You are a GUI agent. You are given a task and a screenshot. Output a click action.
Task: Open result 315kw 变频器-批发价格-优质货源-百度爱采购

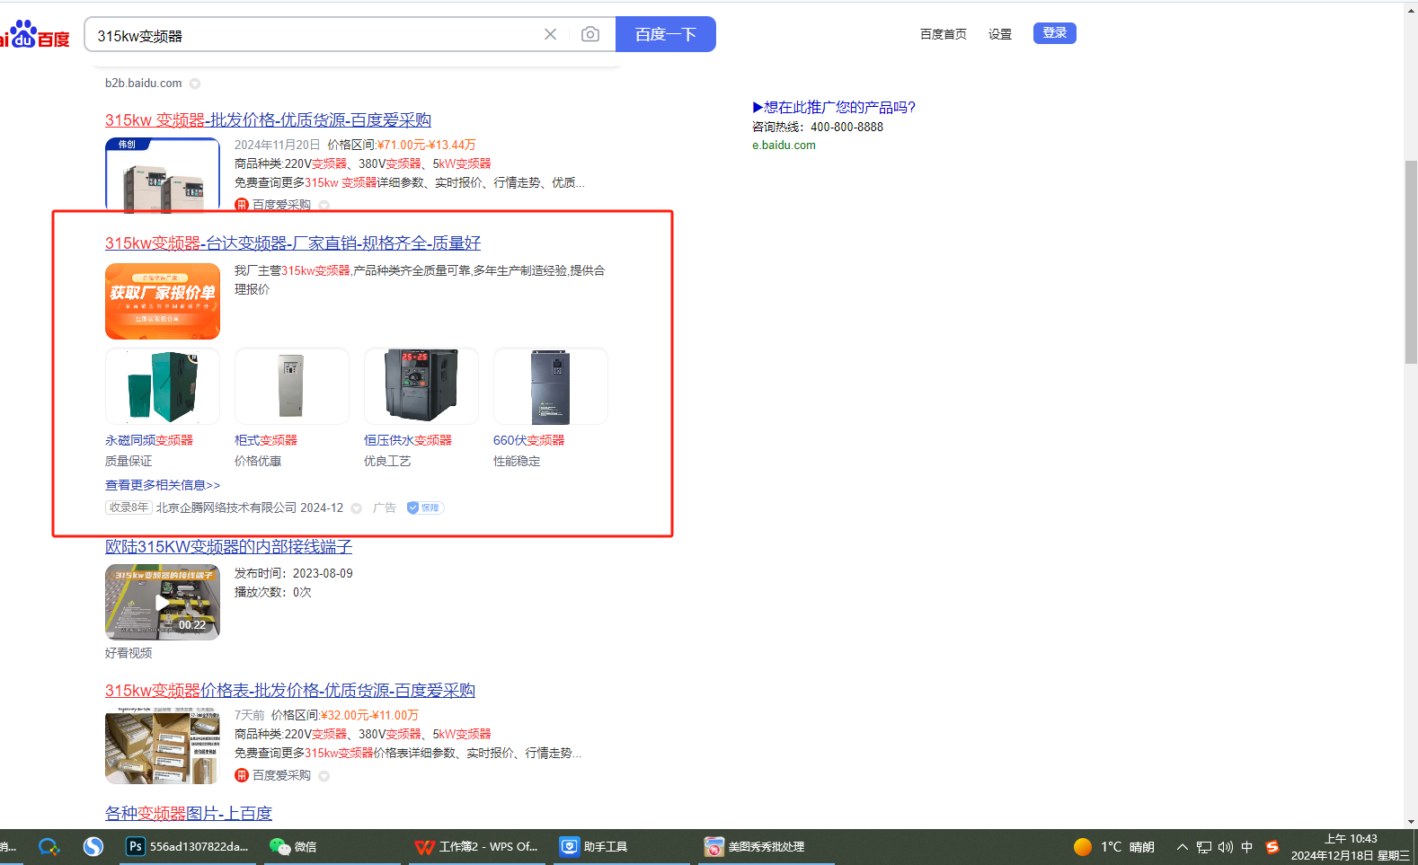tap(268, 120)
